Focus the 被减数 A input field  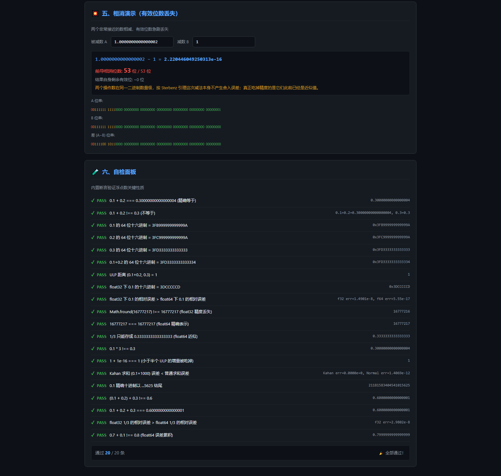point(142,42)
